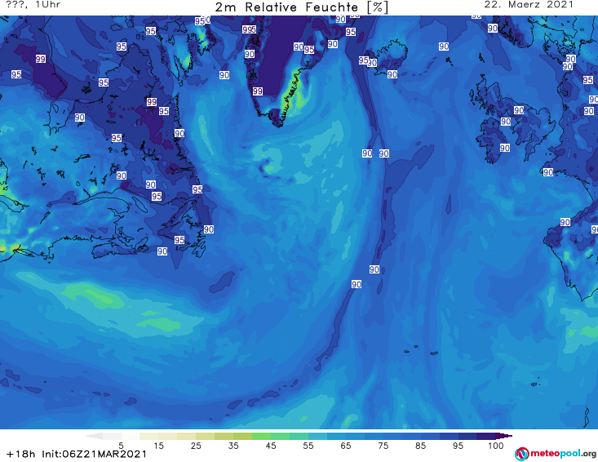
Task: Click the date '22. Maerz 2021'
Action: tap(529, 5)
